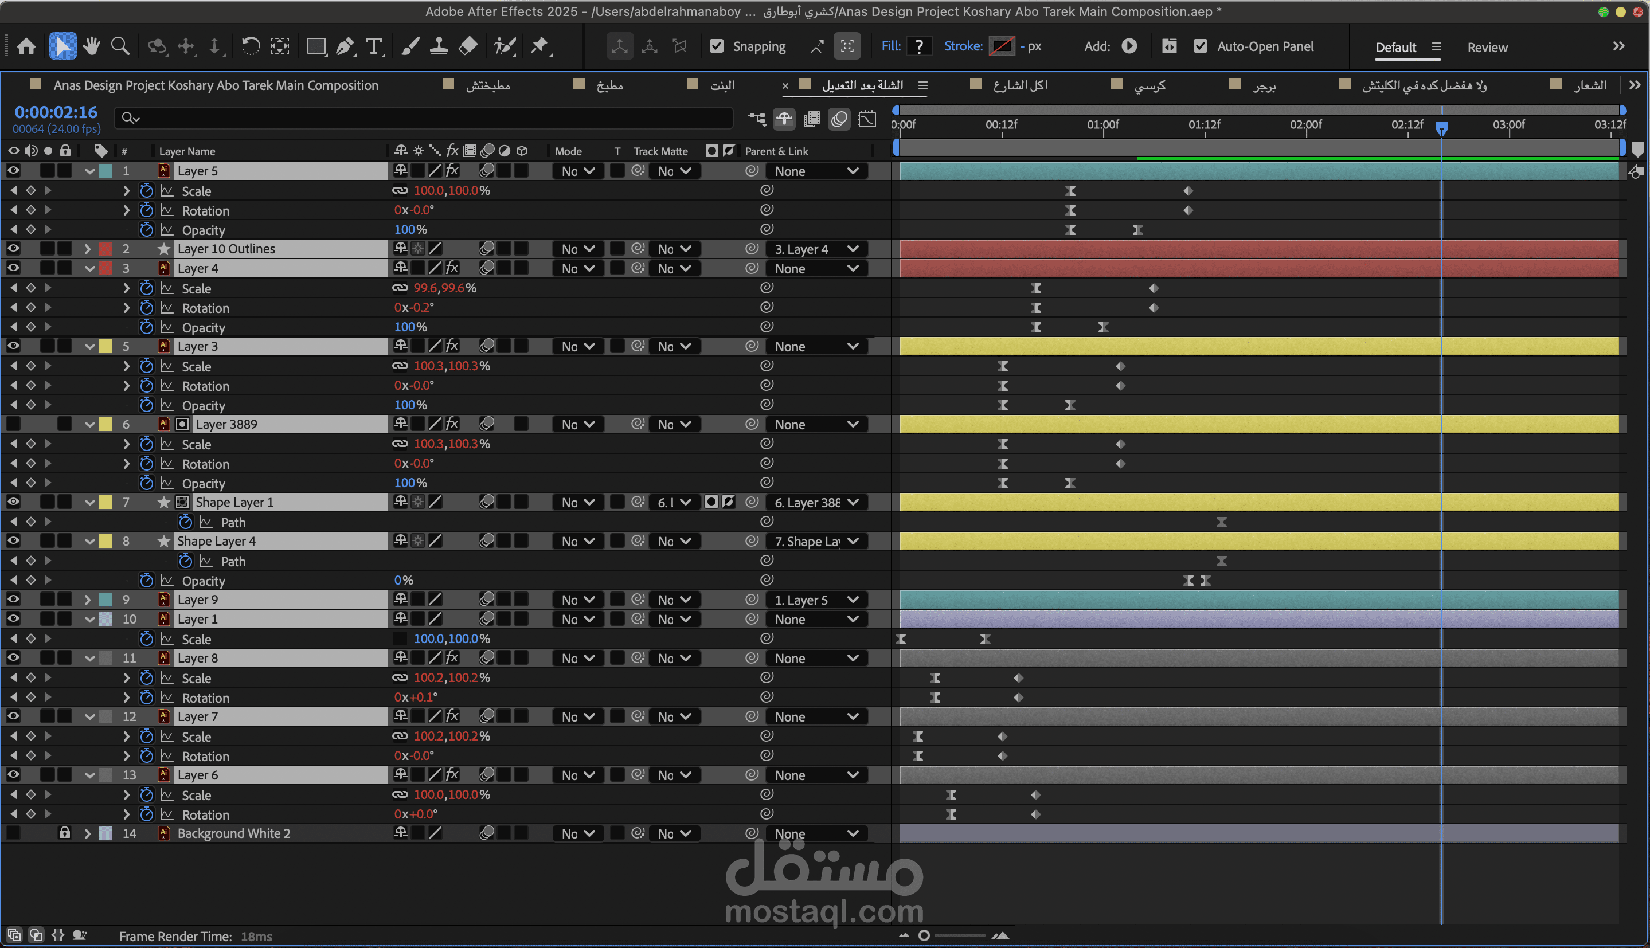The width and height of the screenshot is (1650, 948).
Task: Select the Type tool
Action: pos(374,46)
